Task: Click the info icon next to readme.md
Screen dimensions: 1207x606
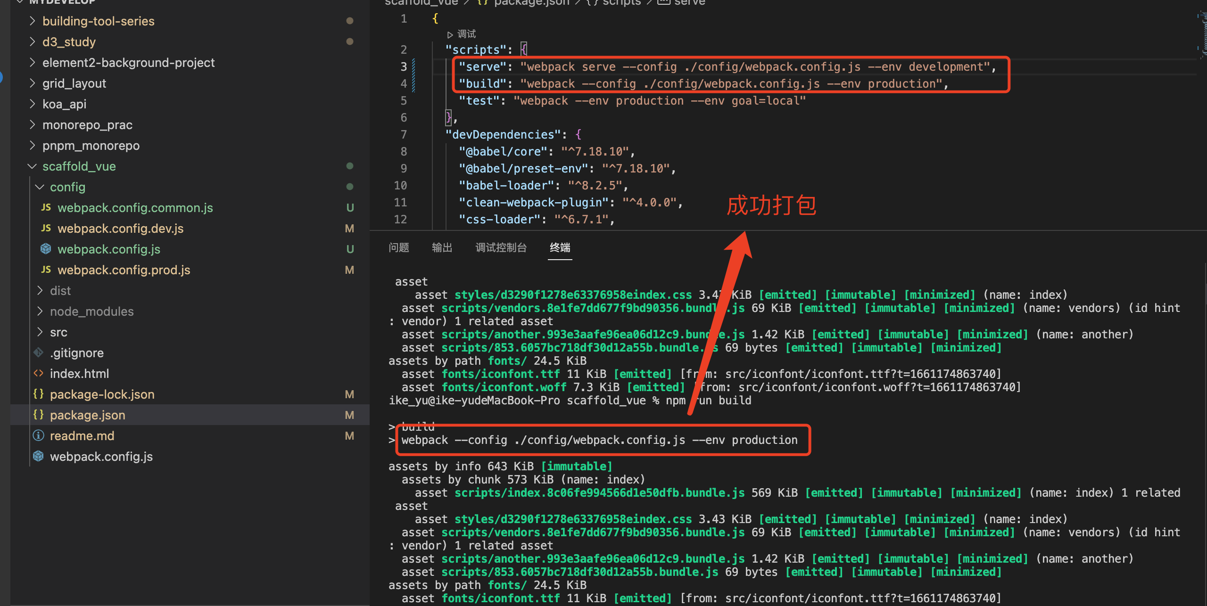Action: click(x=39, y=435)
